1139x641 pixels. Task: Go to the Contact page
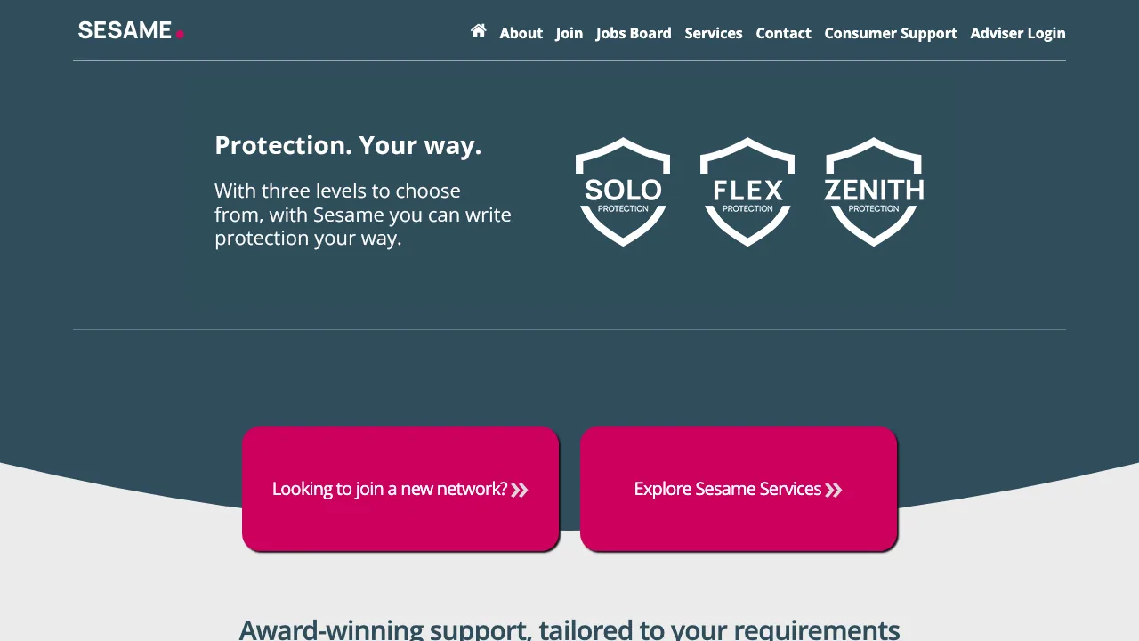click(x=783, y=33)
